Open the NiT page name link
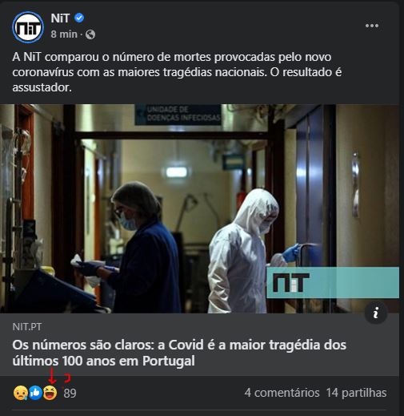The image size is (404, 416). (x=60, y=18)
